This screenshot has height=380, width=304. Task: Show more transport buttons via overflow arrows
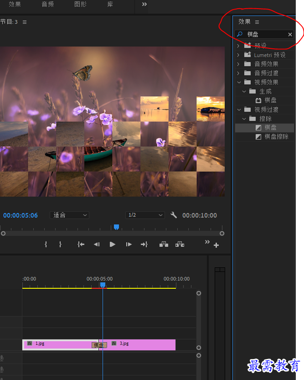(x=207, y=242)
